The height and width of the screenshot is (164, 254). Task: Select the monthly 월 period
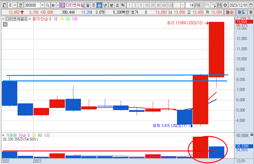pos(99,5)
